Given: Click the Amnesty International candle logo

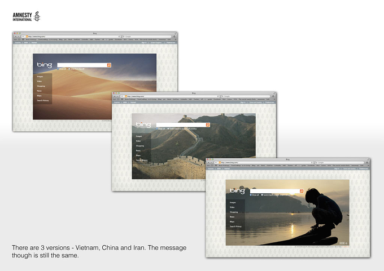Looking at the screenshot, I should pyautogui.click(x=37, y=16).
